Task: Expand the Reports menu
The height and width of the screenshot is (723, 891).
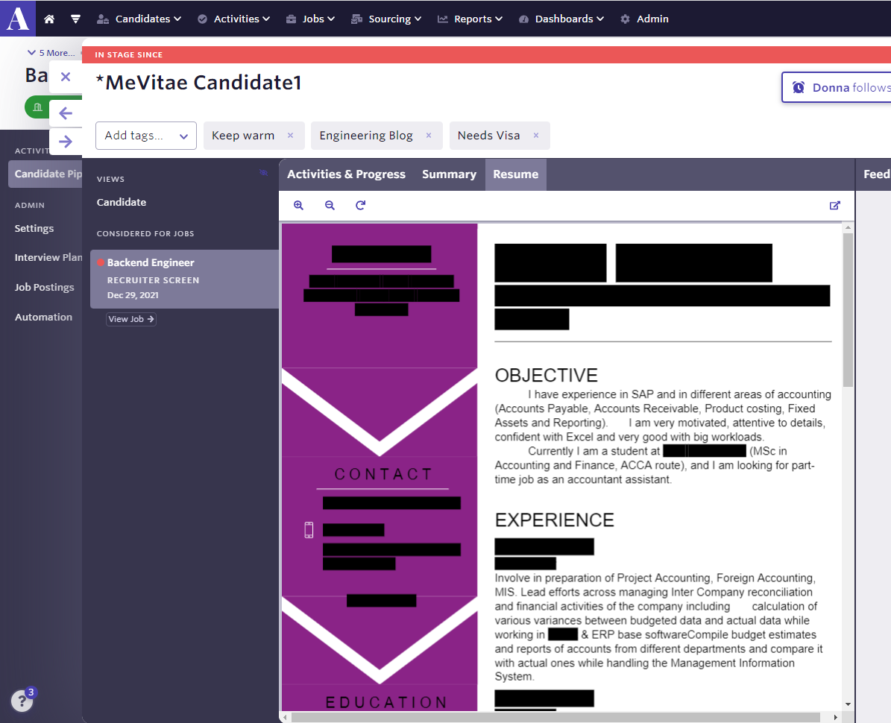Action: coord(470,19)
